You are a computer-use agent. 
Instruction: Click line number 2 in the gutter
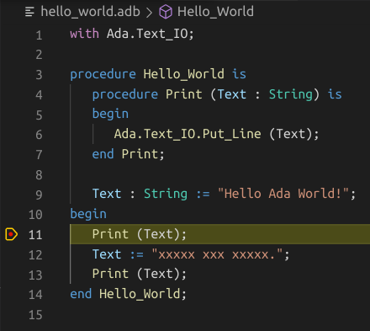39,55
